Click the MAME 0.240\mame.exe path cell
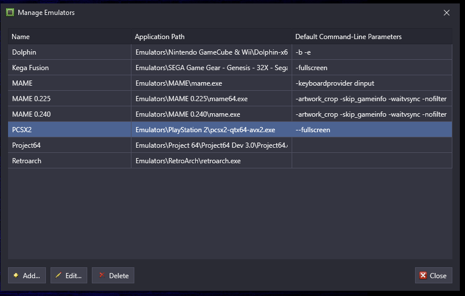 click(211, 114)
